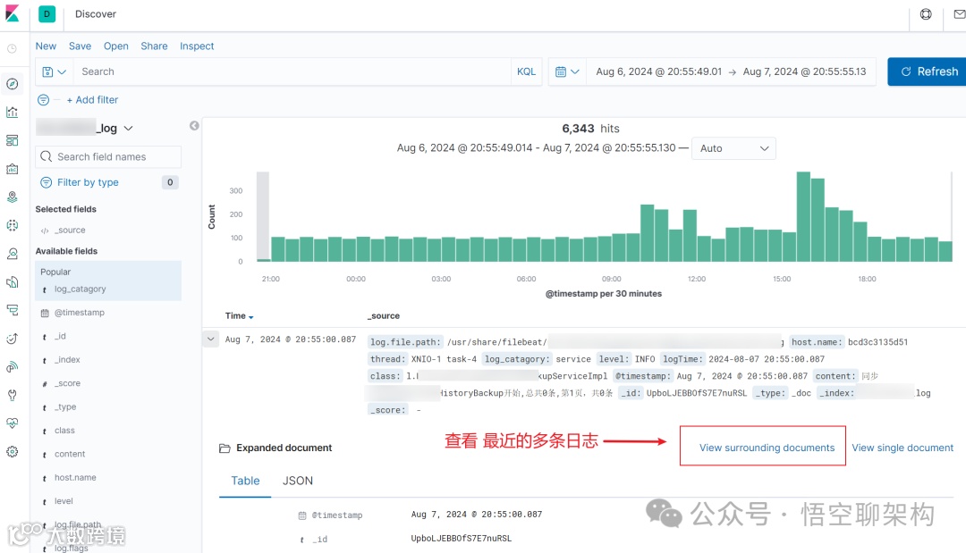Image resolution: width=966 pixels, height=553 pixels.
Task: Select content in available fields
Action: tap(70, 454)
